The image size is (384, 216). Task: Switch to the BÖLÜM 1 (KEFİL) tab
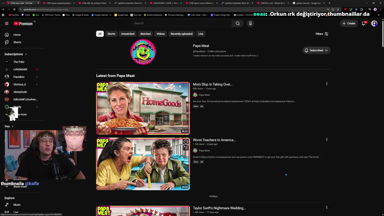coord(165,3)
